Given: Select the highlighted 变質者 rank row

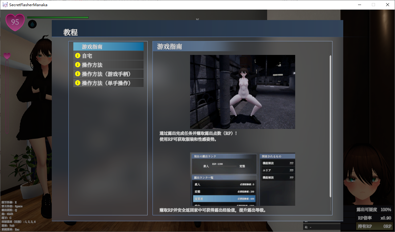Looking at the screenshot, I should coord(224,199).
